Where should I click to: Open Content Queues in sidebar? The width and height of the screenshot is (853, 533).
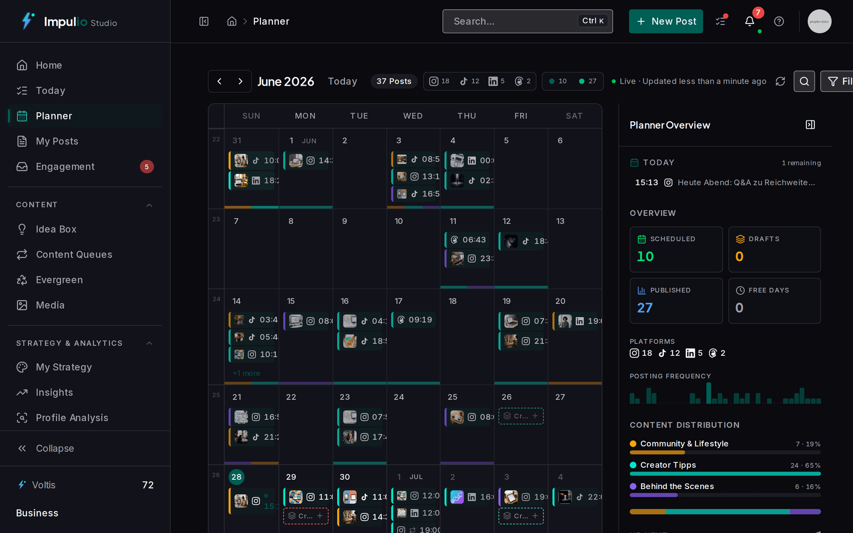click(x=85, y=255)
